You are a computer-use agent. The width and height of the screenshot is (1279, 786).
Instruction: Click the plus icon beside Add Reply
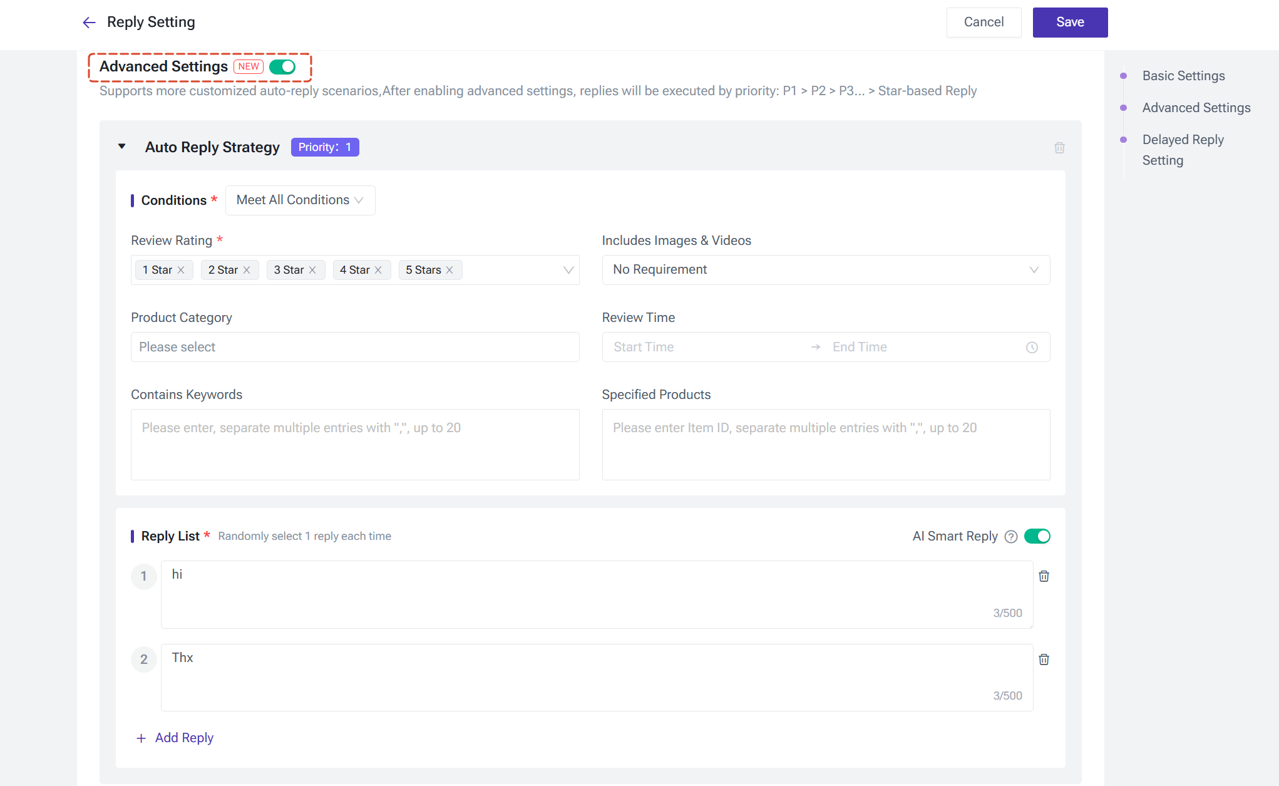click(x=141, y=738)
